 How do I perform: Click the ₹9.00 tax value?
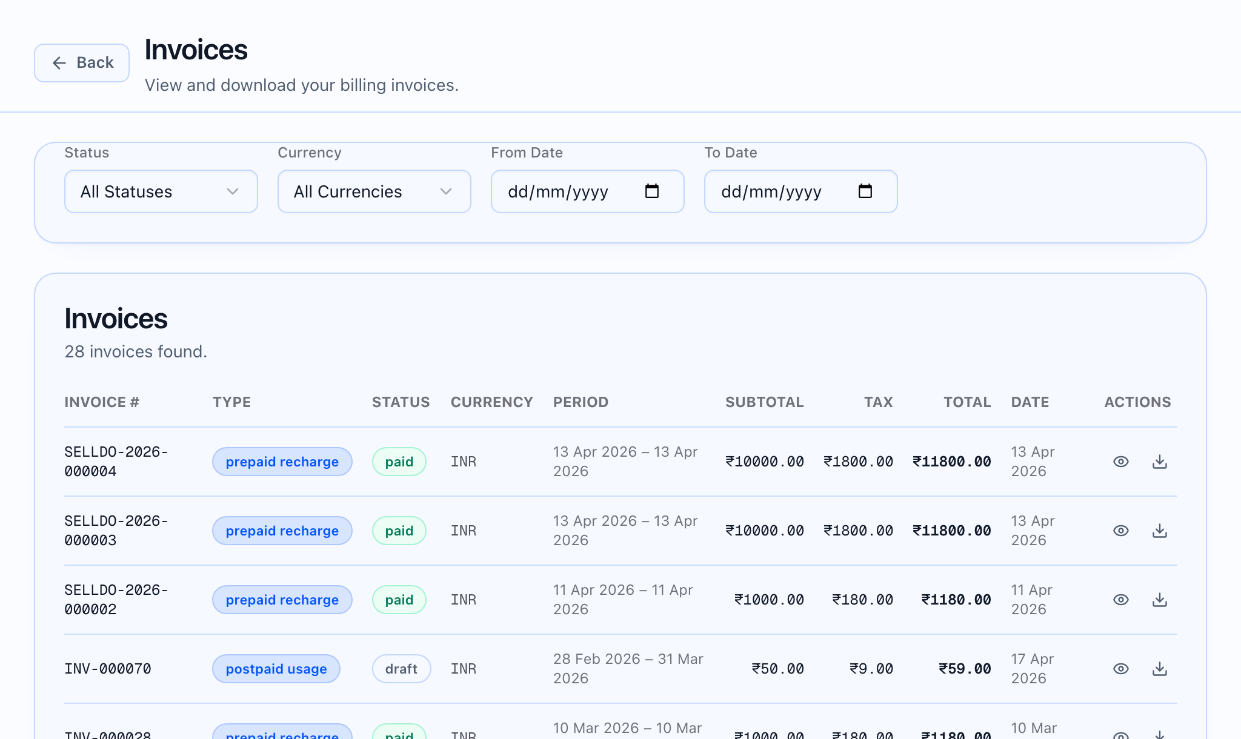pyautogui.click(x=871, y=669)
